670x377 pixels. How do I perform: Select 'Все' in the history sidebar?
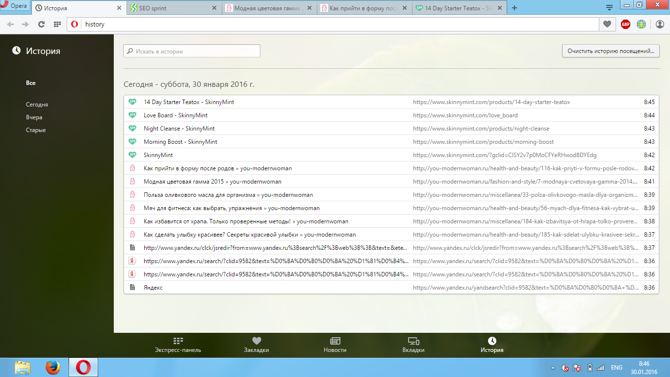31,83
